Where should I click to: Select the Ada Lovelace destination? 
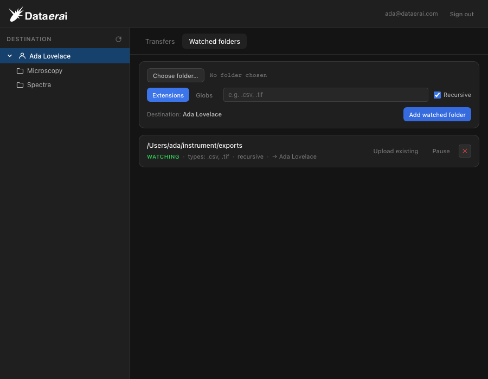pyautogui.click(x=65, y=56)
